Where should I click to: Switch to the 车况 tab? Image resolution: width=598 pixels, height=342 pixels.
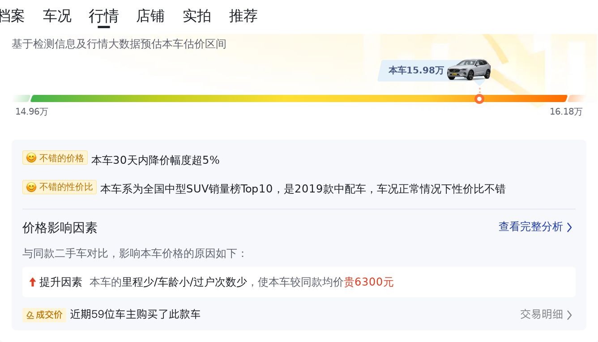click(57, 16)
